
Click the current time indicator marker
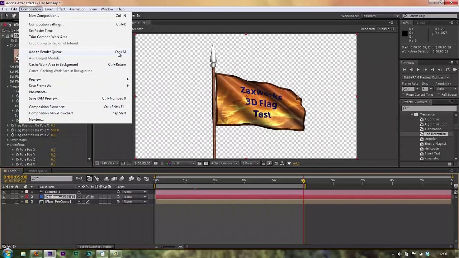[x=303, y=181]
